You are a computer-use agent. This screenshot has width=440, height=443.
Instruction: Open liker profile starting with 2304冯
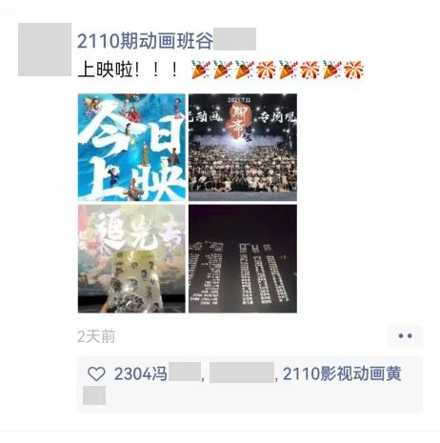point(157,373)
